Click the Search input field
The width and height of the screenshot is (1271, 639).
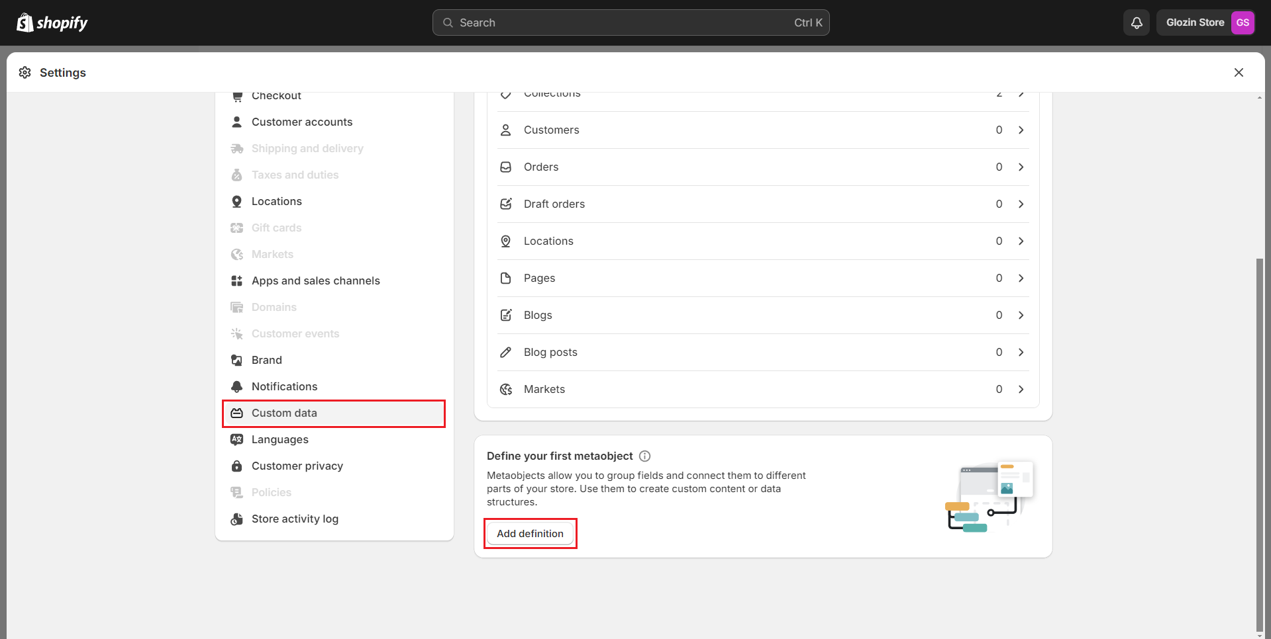[631, 22]
